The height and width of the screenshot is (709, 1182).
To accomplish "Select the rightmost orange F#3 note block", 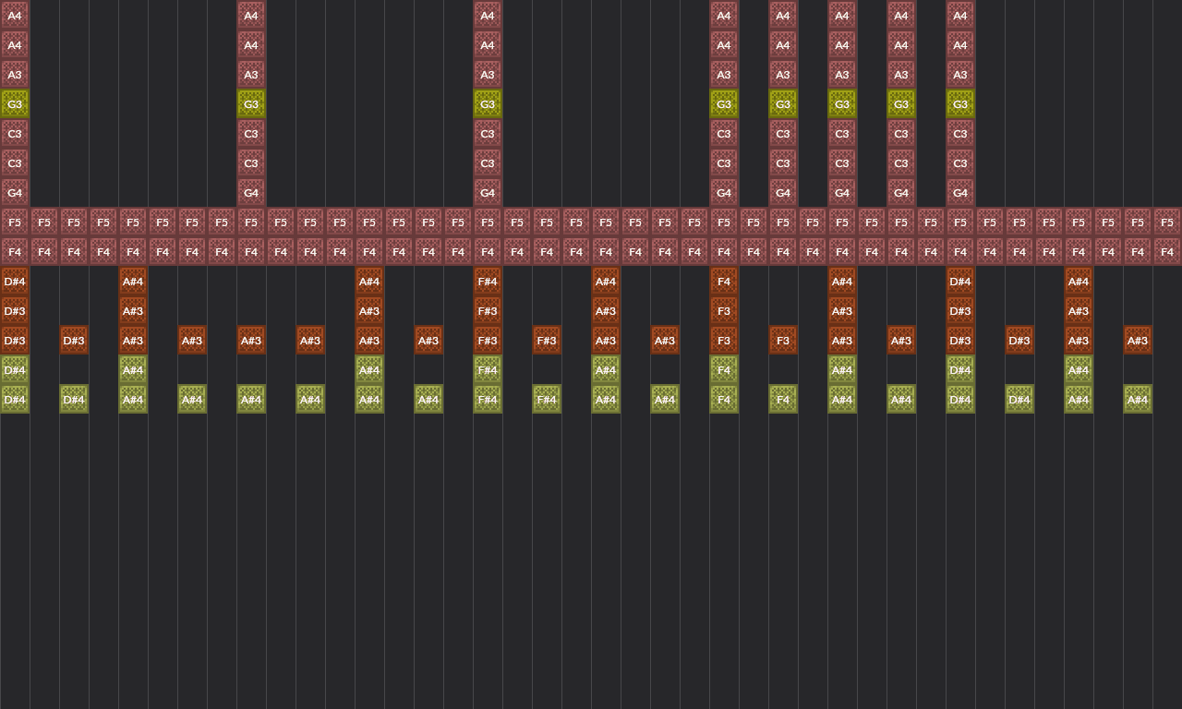I will pyautogui.click(x=547, y=340).
